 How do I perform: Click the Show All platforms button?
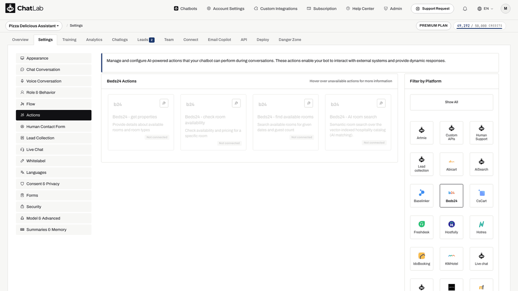(452, 102)
